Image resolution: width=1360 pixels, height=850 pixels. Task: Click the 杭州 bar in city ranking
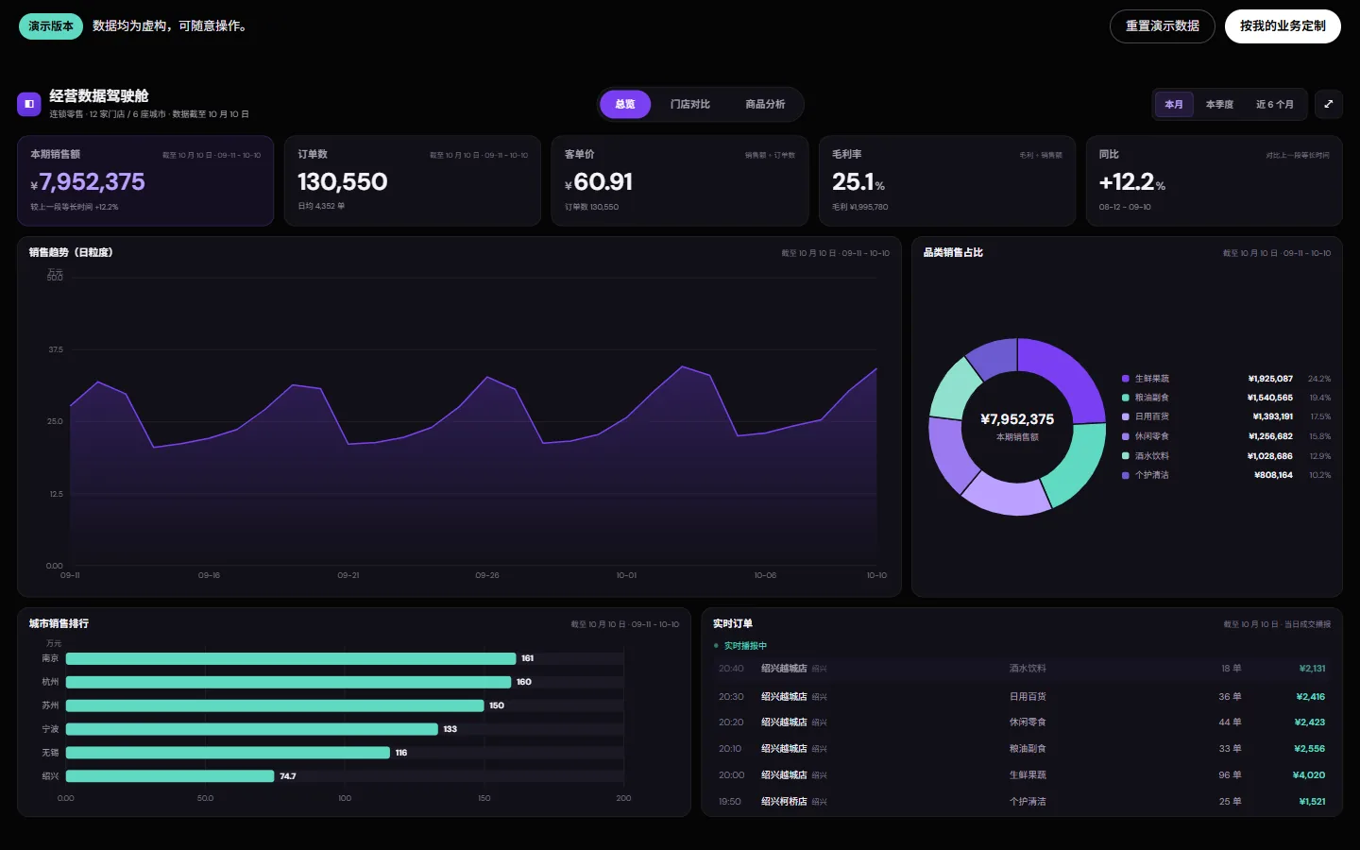289,682
